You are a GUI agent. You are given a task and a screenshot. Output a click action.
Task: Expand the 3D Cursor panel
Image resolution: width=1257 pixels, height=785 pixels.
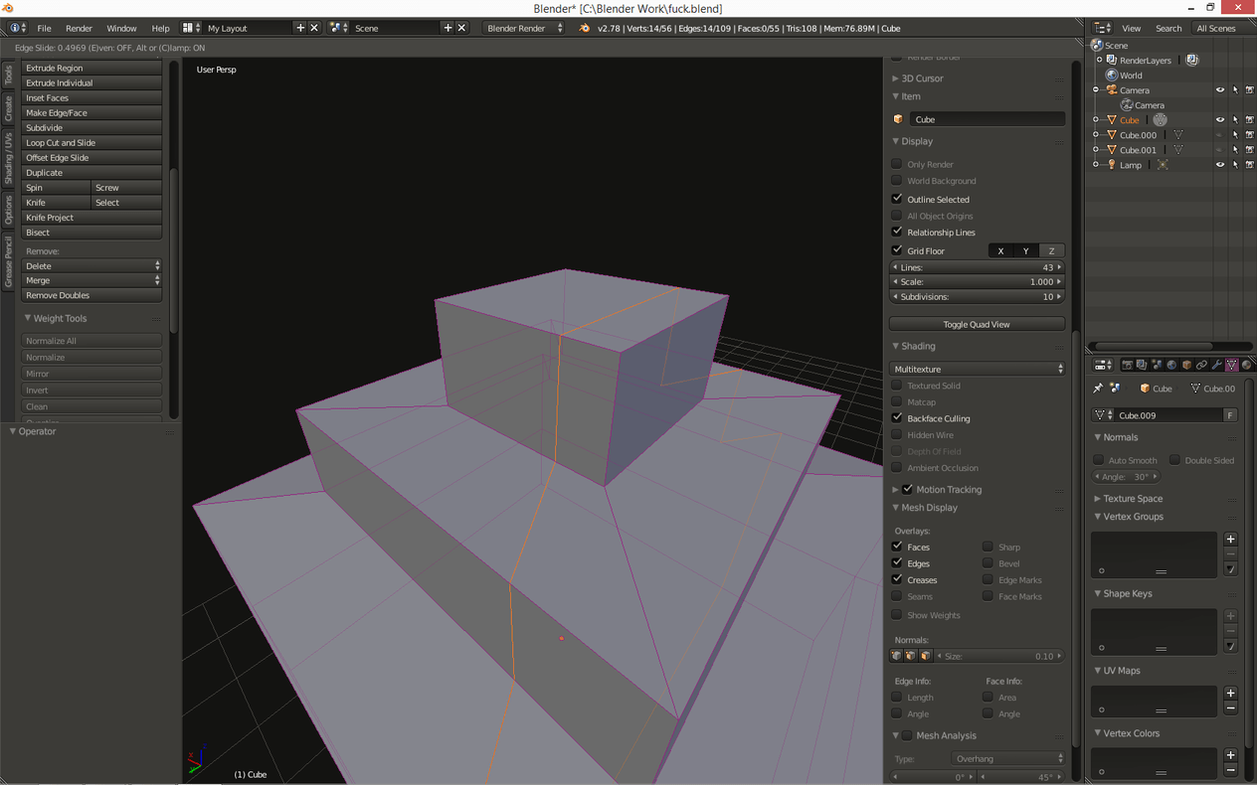[x=922, y=78]
